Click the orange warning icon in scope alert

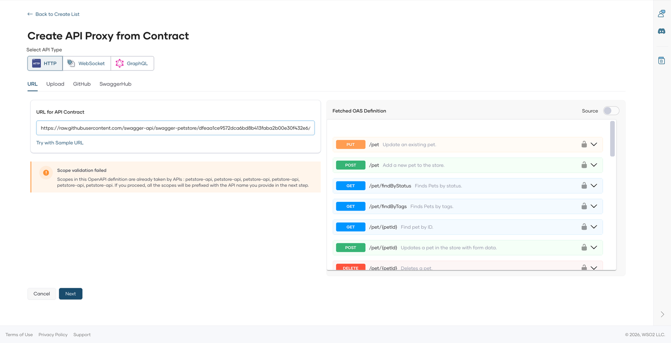point(46,173)
